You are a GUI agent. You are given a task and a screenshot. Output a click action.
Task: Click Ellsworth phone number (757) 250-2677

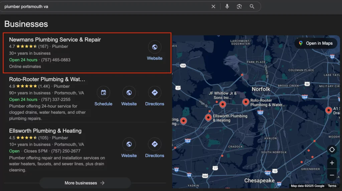pos(66,151)
